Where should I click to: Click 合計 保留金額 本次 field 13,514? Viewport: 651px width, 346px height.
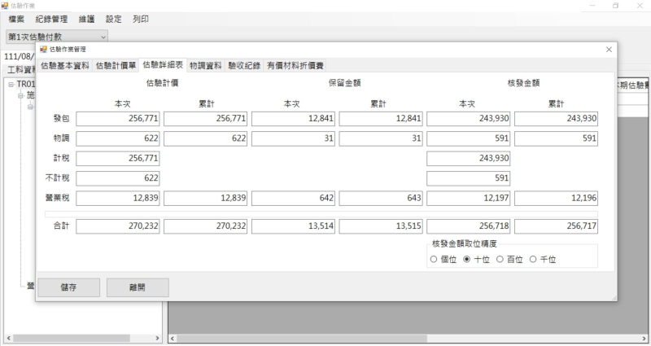pyautogui.click(x=293, y=226)
